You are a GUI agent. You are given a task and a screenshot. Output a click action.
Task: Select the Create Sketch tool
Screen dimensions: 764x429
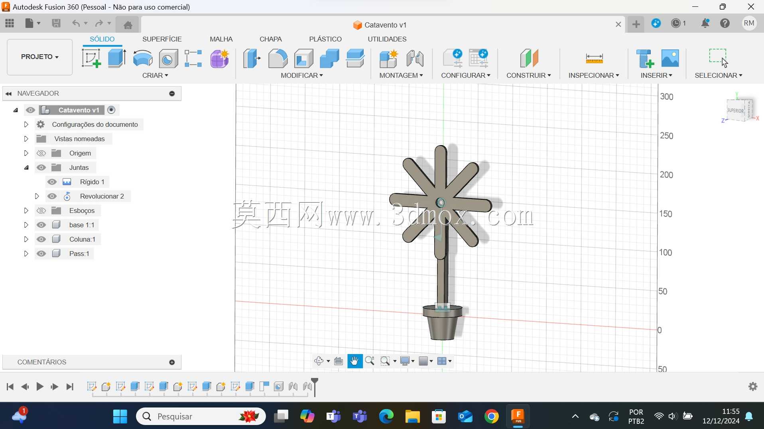tap(91, 58)
